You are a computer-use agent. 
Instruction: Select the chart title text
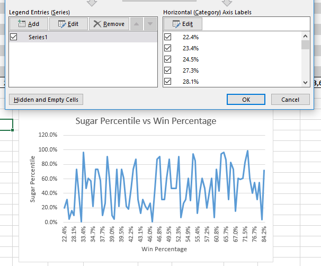pyautogui.click(x=146, y=121)
